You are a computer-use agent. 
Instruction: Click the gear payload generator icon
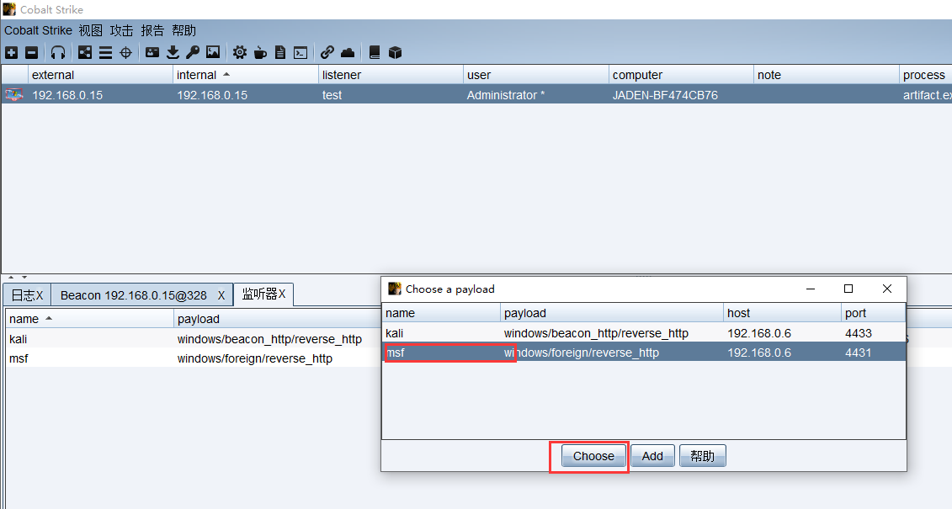[240, 52]
